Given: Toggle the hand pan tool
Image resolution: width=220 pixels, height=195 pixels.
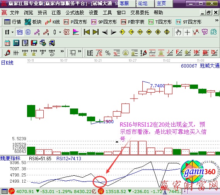Looking at the screenshot, I should (179, 32).
